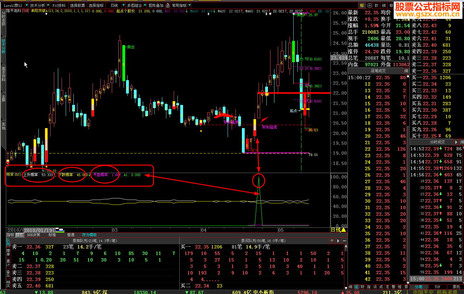Select the 委托 tab at bottom right
This screenshot has height=294, width=464.
pyautogui.click(x=456, y=287)
